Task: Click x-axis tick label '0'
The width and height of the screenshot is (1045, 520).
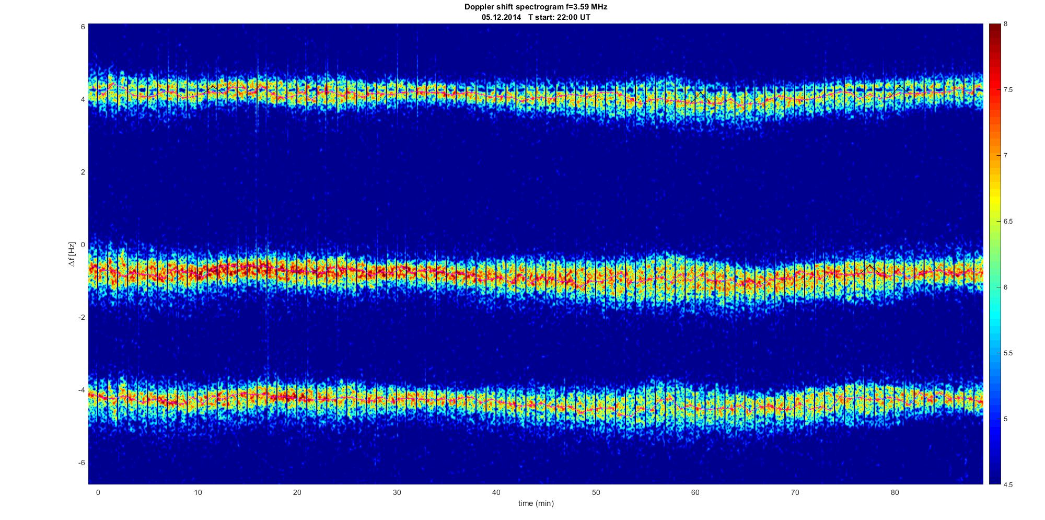Action: tap(98, 492)
